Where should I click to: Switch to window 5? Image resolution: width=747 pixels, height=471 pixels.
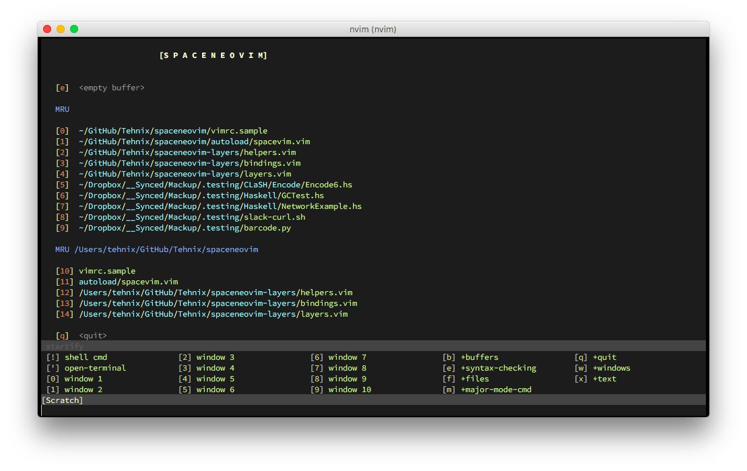[x=215, y=379]
